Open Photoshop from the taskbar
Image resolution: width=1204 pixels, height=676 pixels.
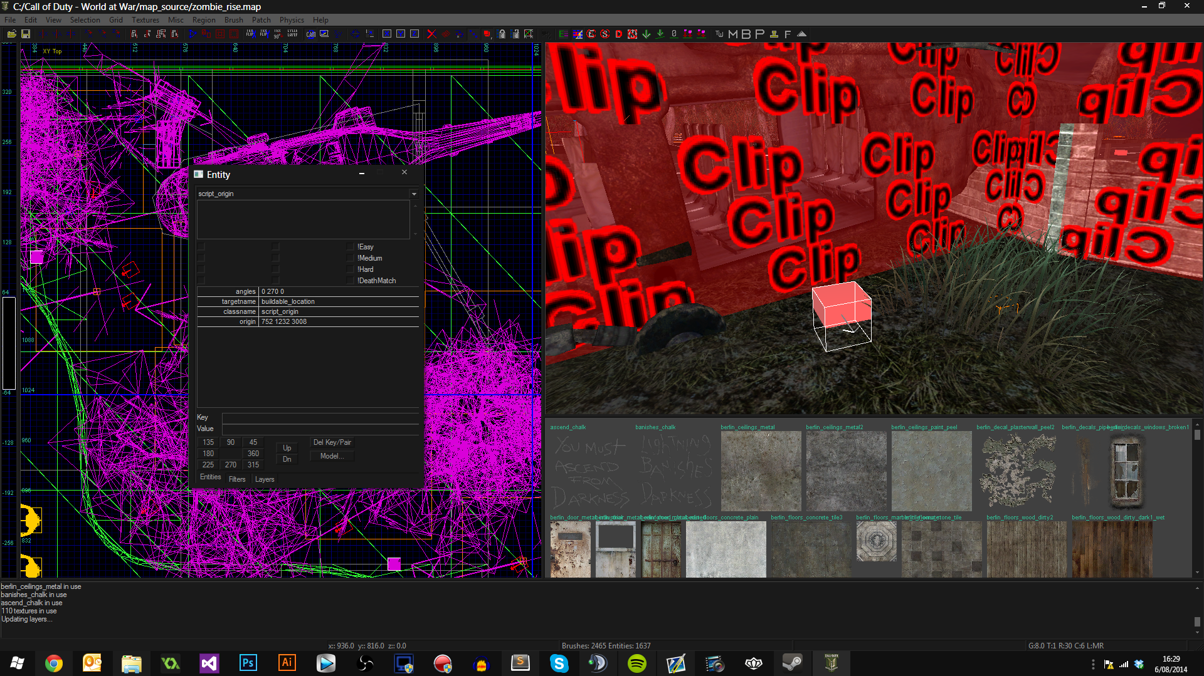point(248,663)
